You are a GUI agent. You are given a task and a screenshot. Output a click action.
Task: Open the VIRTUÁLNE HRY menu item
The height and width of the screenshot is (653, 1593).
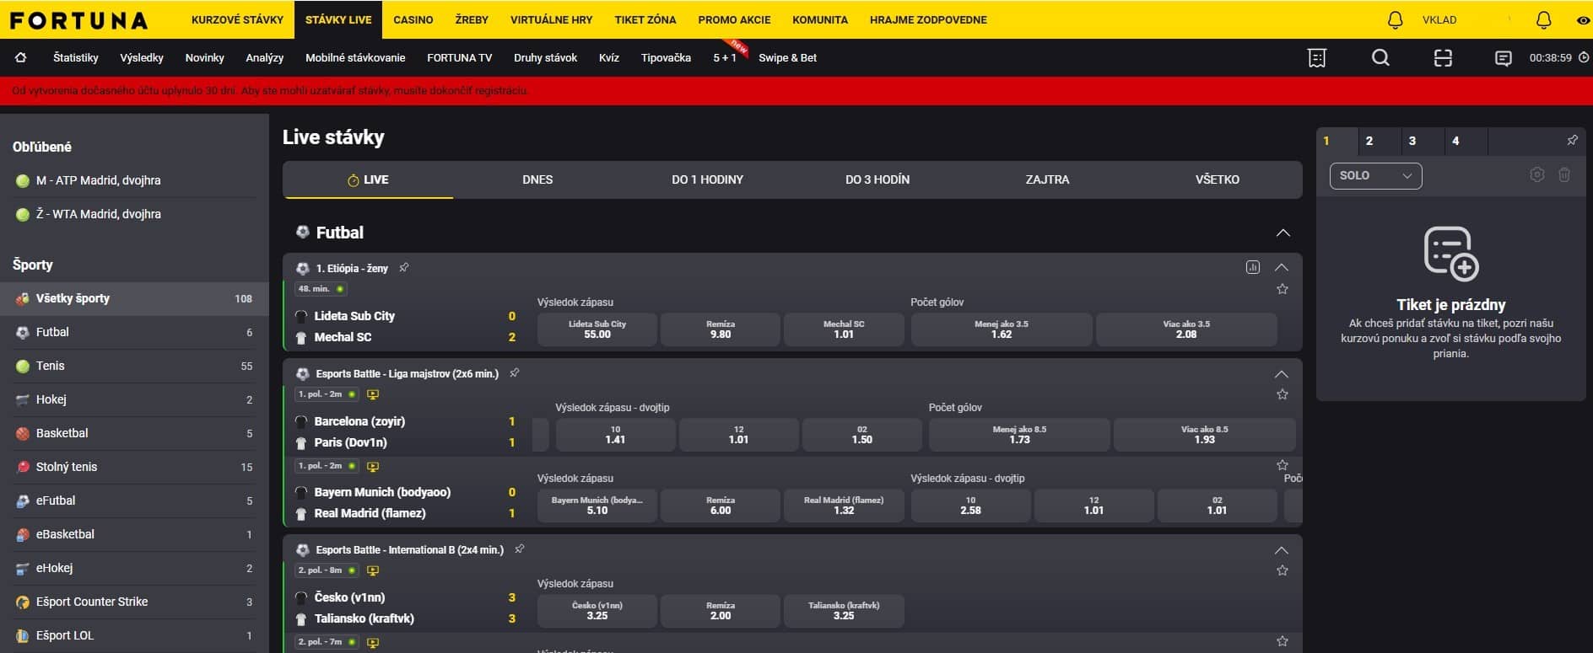pos(552,19)
